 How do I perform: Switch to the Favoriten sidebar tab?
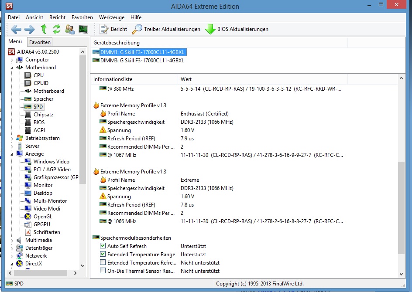point(40,42)
